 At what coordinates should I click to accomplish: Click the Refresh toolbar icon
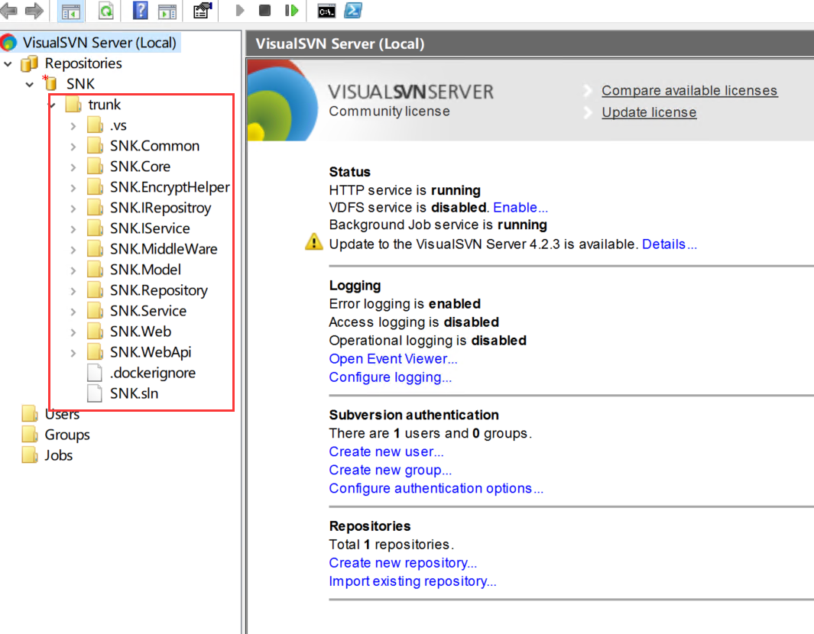(x=106, y=11)
